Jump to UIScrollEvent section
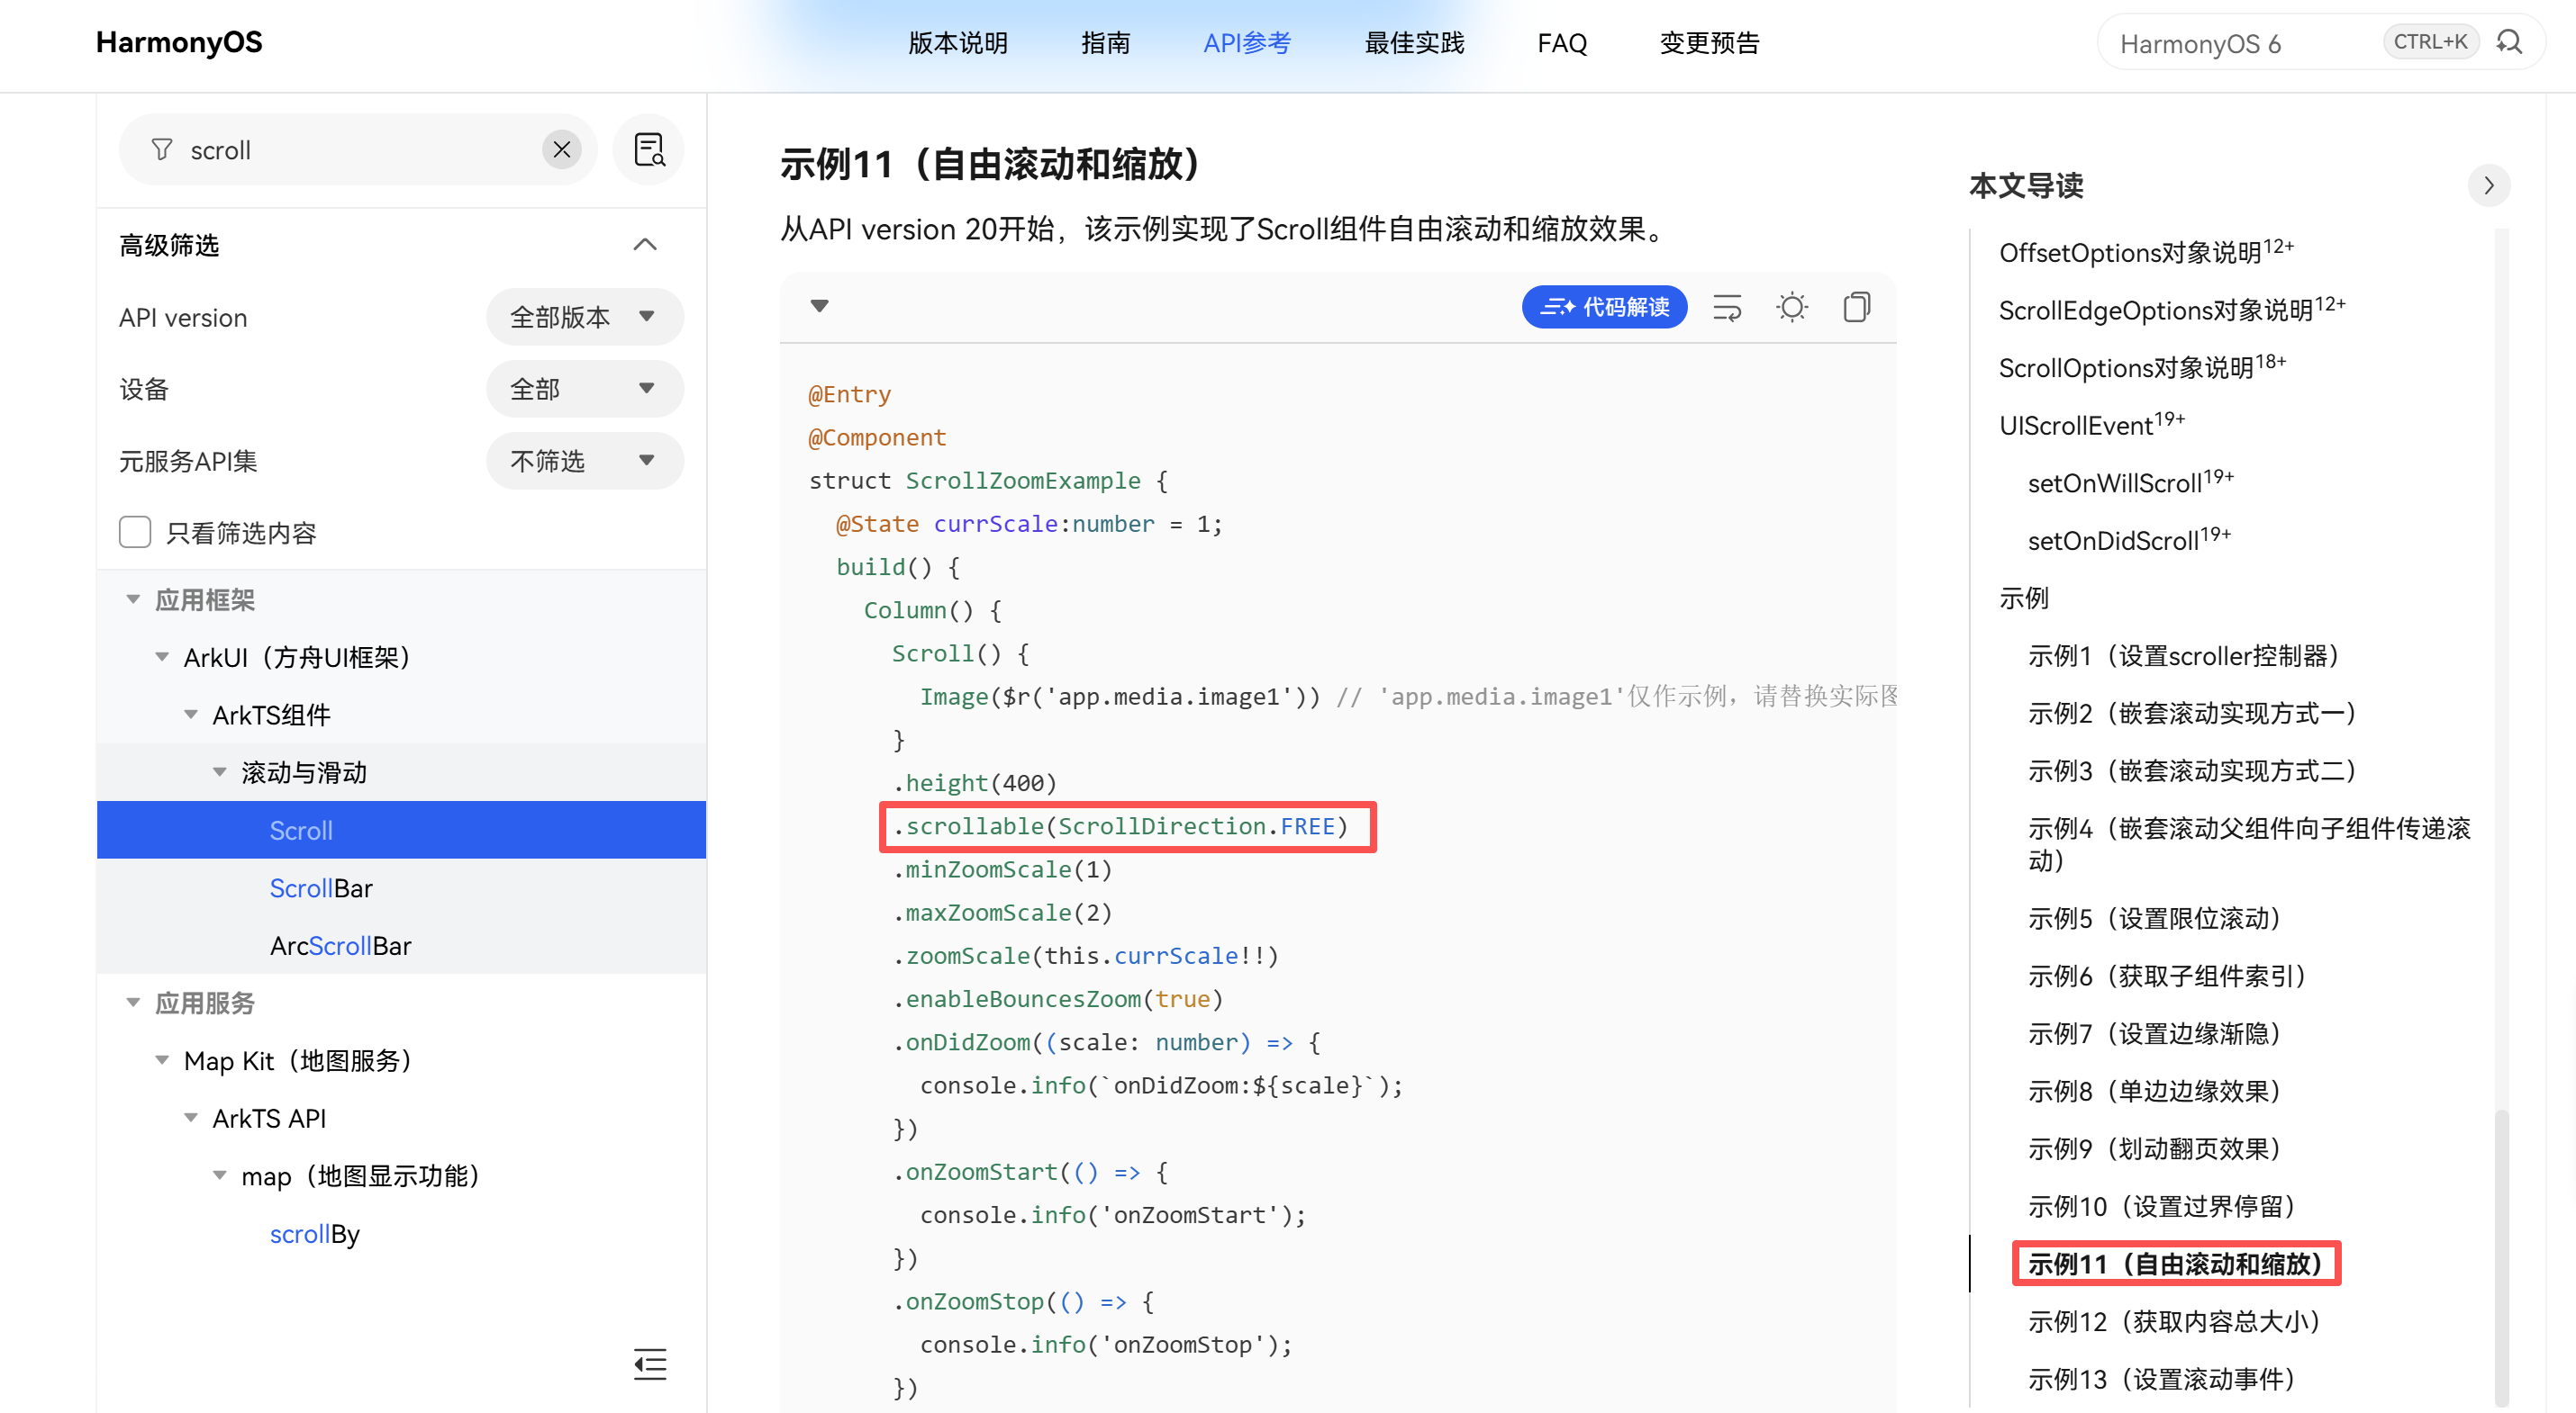Image resolution: width=2576 pixels, height=1413 pixels. click(x=2092, y=424)
